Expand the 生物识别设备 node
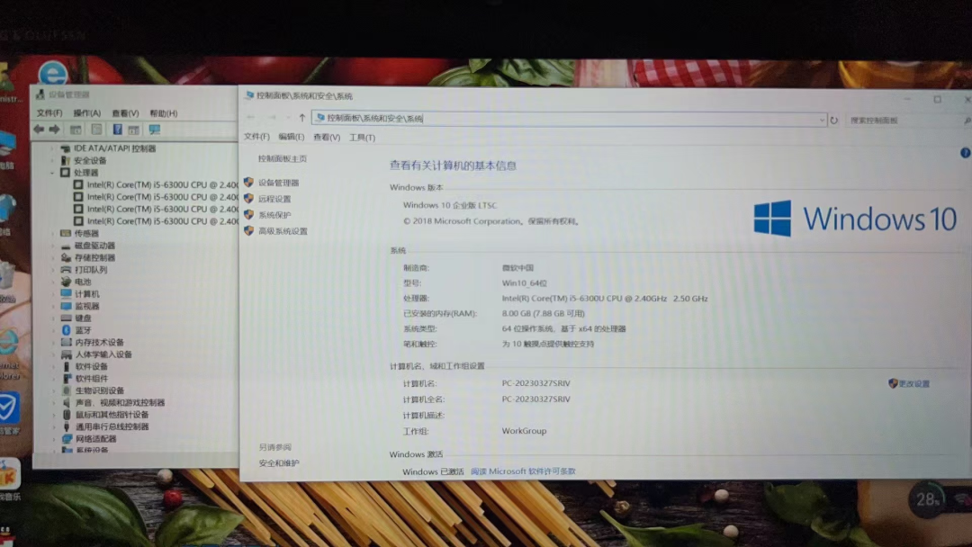The width and height of the screenshot is (972, 547). coord(54,390)
